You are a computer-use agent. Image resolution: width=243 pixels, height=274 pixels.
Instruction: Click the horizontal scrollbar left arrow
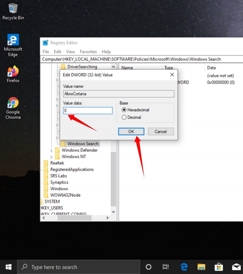[44, 218]
